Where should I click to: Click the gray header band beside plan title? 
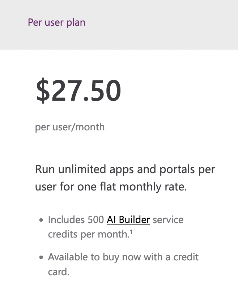point(162,25)
